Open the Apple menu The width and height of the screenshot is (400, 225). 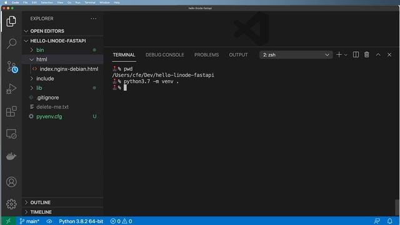6,2
